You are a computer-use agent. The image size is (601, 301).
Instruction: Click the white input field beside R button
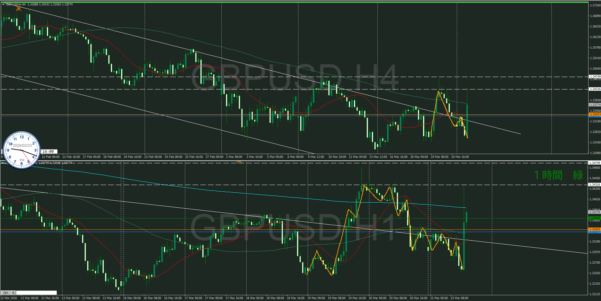tap(36, 293)
